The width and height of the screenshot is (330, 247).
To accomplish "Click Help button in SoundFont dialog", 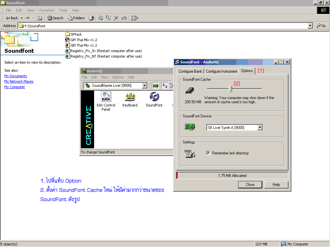I will coord(276,185).
